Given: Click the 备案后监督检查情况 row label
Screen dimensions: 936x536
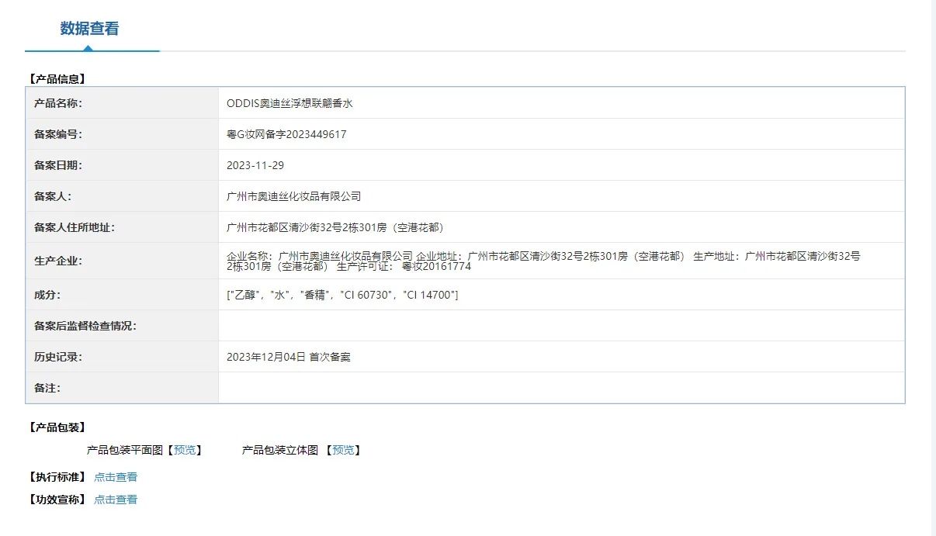Looking at the screenshot, I should [85, 326].
